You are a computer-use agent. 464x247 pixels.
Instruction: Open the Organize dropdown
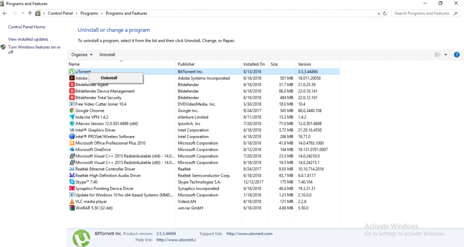82,55
